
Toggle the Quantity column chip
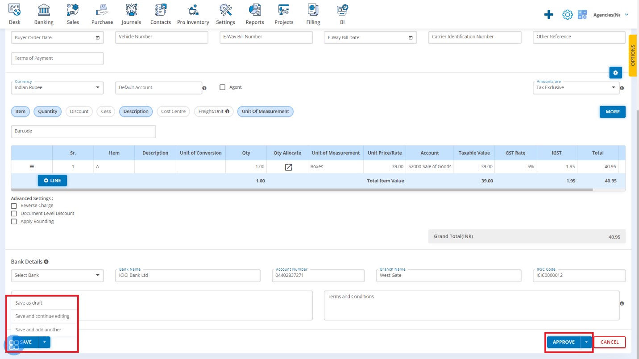(48, 111)
